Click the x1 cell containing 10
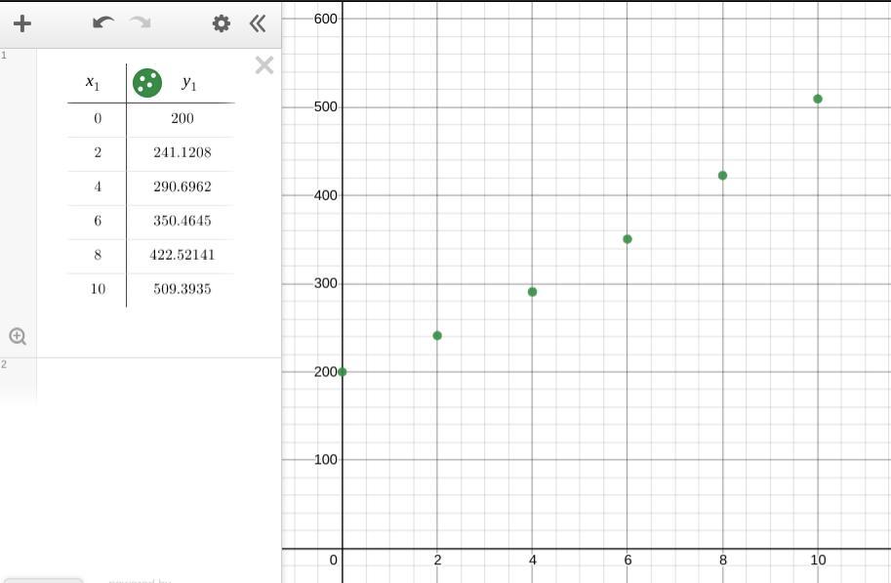This screenshot has height=583, width=891. [98, 289]
